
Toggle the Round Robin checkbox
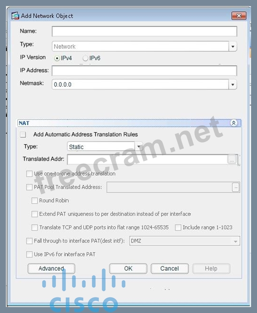pyautogui.click(x=35, y=200)
